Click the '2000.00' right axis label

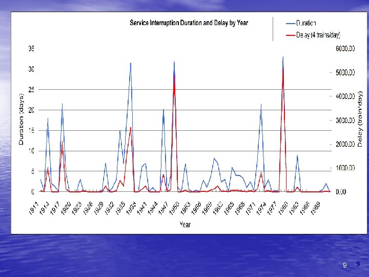tap(345, 144)
